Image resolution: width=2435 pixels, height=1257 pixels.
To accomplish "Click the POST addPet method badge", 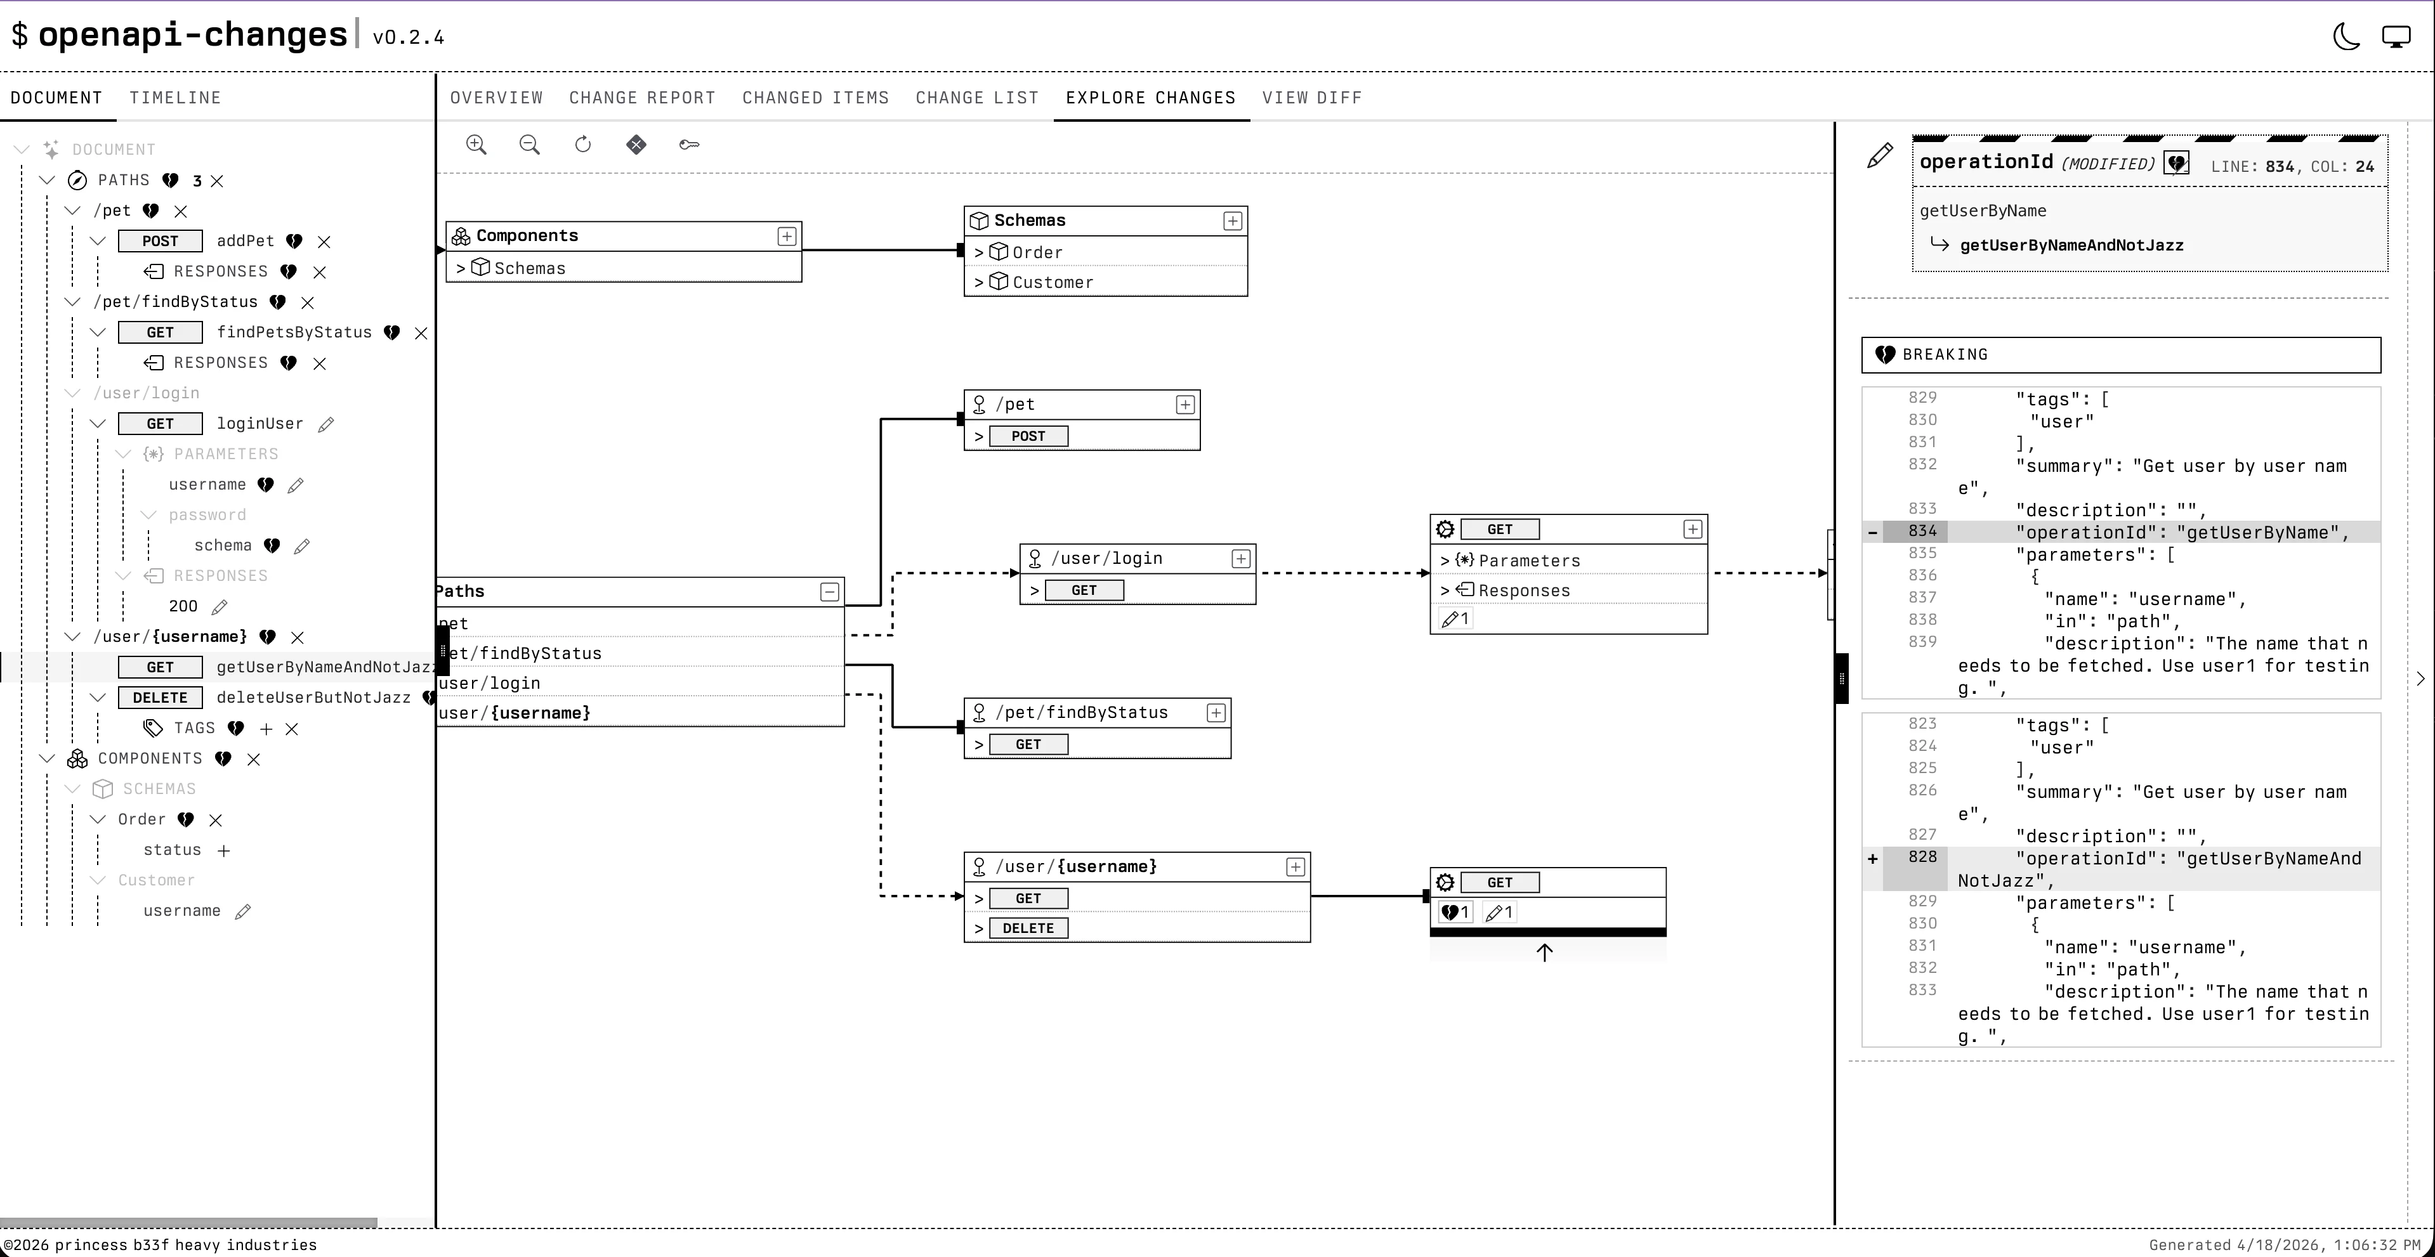I will [160, 242].
